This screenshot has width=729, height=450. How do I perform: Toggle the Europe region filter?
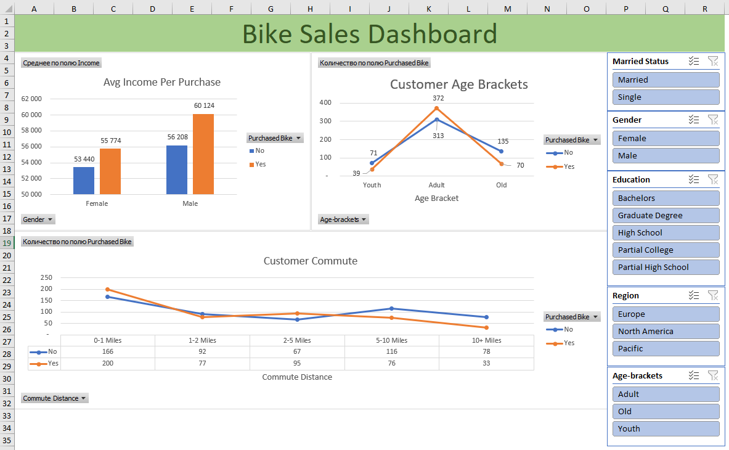pos(666,314)
